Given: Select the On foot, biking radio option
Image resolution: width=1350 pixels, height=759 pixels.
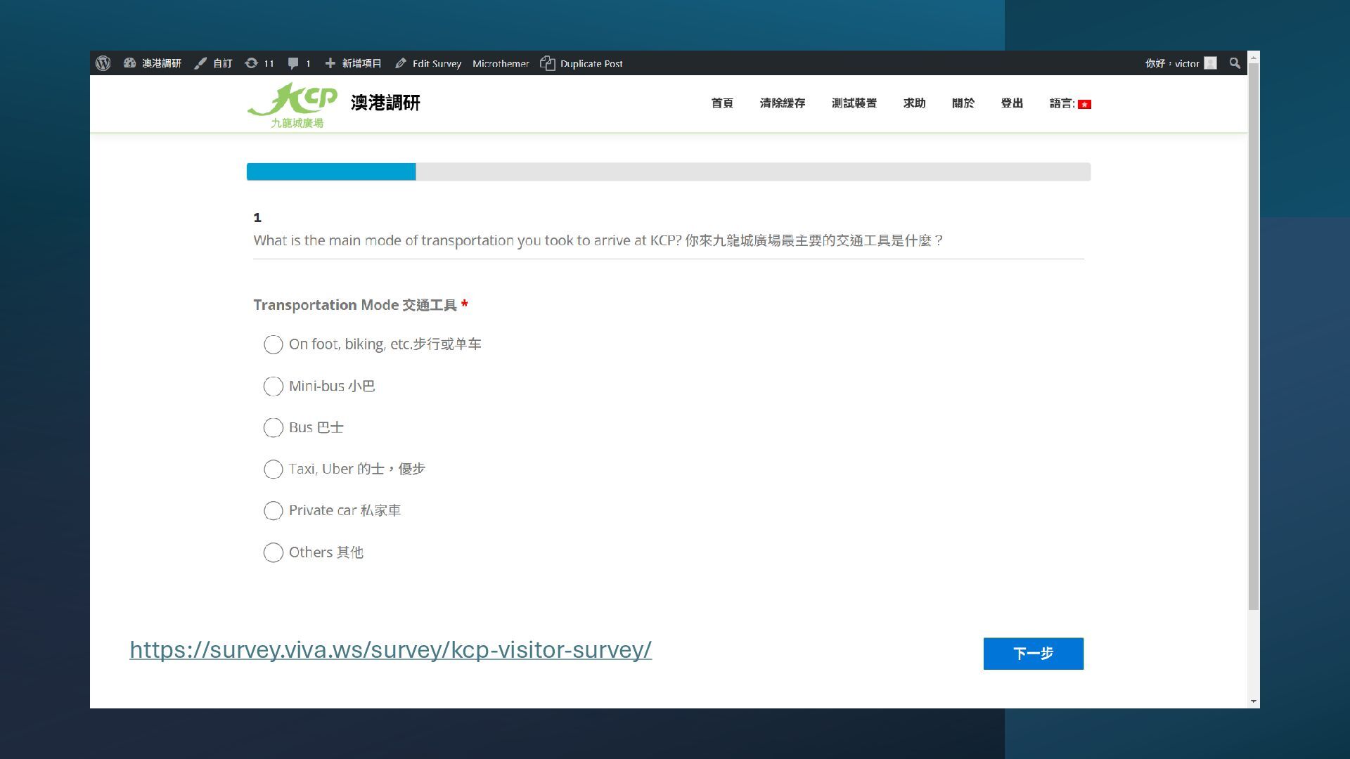Looking at the screenshot, I should pyautogui.click(x=273, y=344).
